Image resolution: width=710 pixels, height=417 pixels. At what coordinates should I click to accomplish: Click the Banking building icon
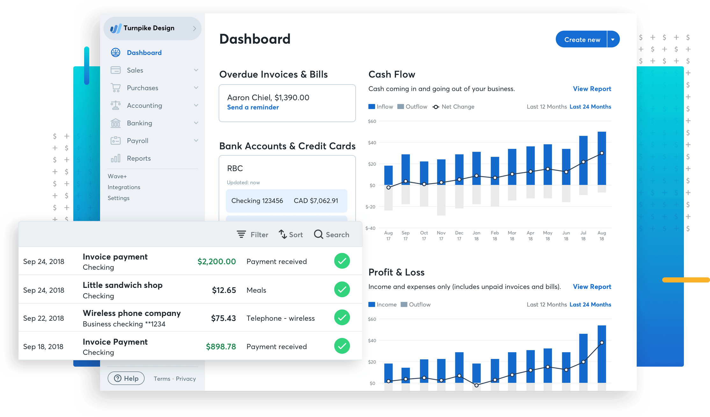point(115,123)
